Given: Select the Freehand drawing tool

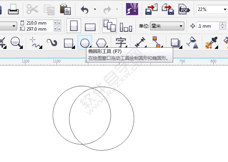Looking at the screenshot, I should pos(36,43).
